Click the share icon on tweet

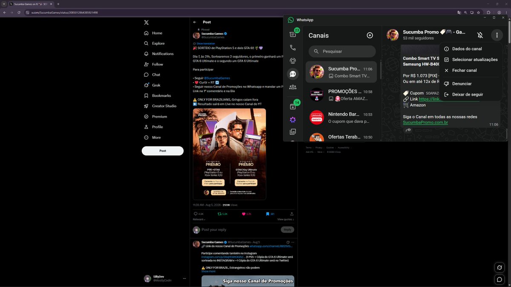(292, 214)
